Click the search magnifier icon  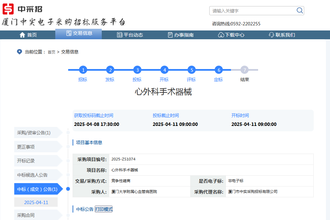point(300,10)
